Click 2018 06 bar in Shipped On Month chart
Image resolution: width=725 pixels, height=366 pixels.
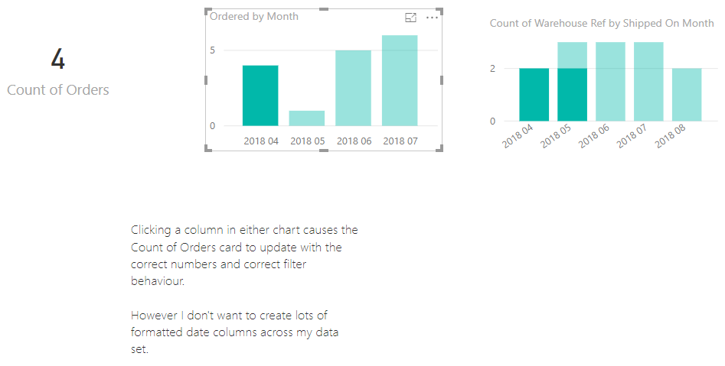[610, 82]
